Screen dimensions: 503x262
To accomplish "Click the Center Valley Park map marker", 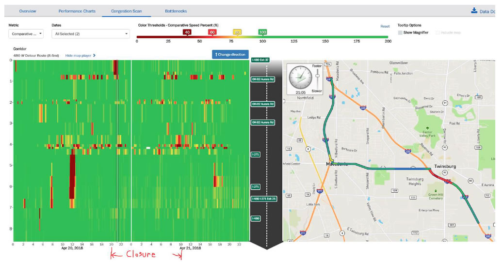I will tap(427, 127).
